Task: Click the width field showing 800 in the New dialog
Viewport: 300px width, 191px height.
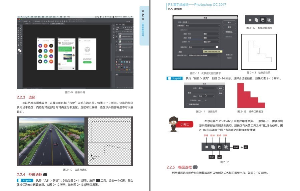Action: click(195, 34)
